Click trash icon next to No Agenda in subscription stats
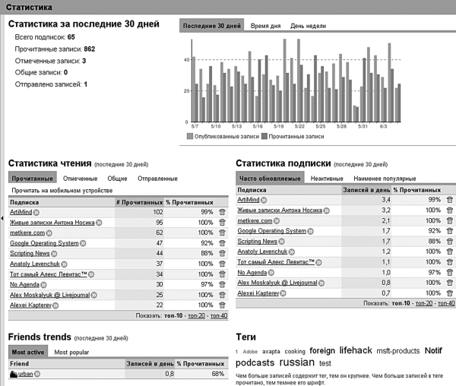456x386 pixels. pyautogui.click(x=450, y=272)
